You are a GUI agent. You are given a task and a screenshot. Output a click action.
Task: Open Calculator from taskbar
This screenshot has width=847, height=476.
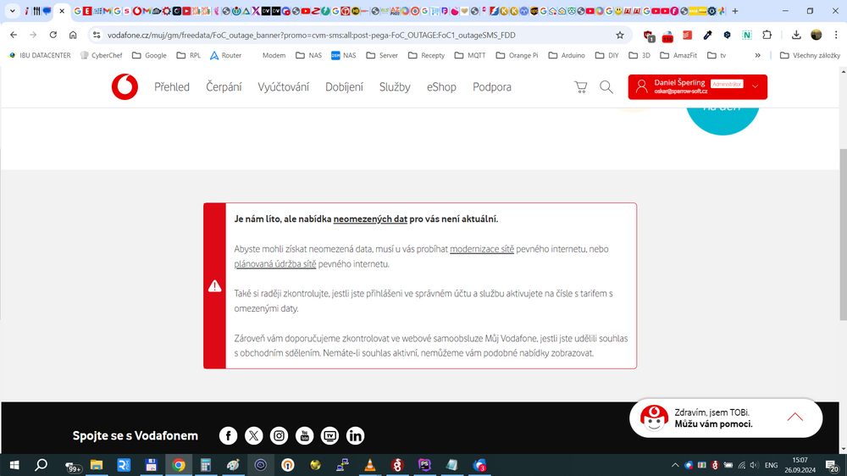[205, 465]
